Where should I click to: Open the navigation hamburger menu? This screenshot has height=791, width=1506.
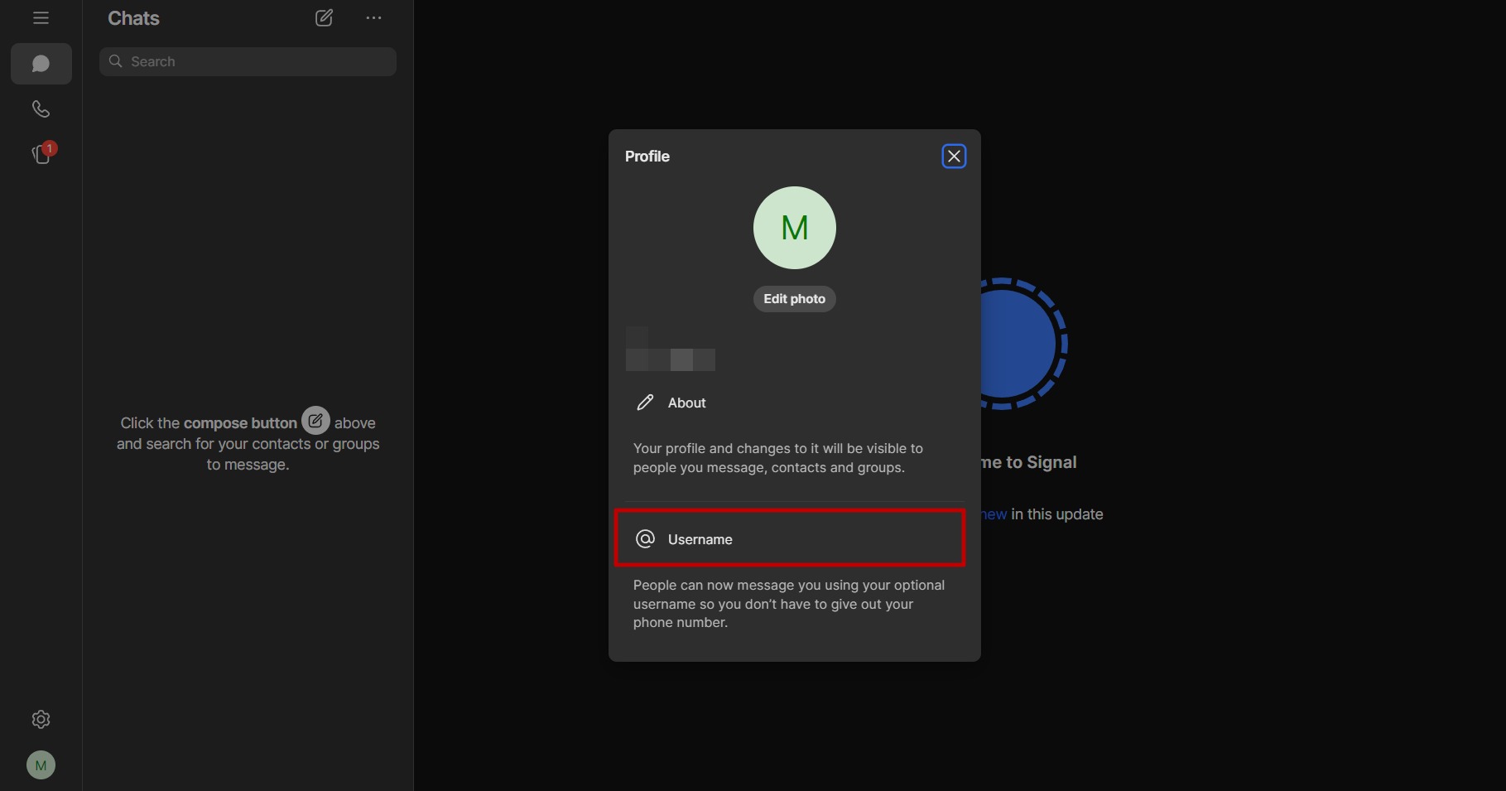coord(41,17)
